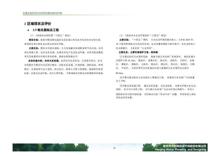Click page number 23 in the footer
The height and width of the screenshot is (156, 220).
tap(114, 148)
